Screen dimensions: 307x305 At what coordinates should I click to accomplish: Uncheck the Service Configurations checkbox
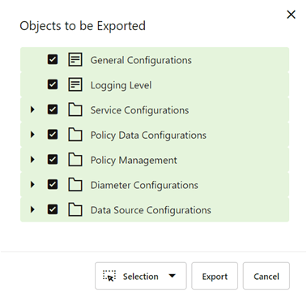(x=53, y=110)
